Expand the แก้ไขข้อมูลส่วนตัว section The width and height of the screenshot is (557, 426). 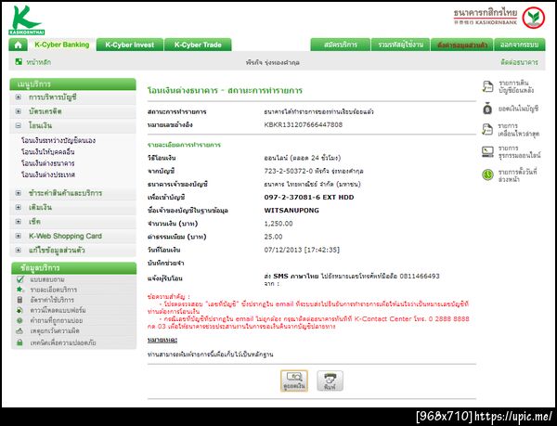coord(19,251)
